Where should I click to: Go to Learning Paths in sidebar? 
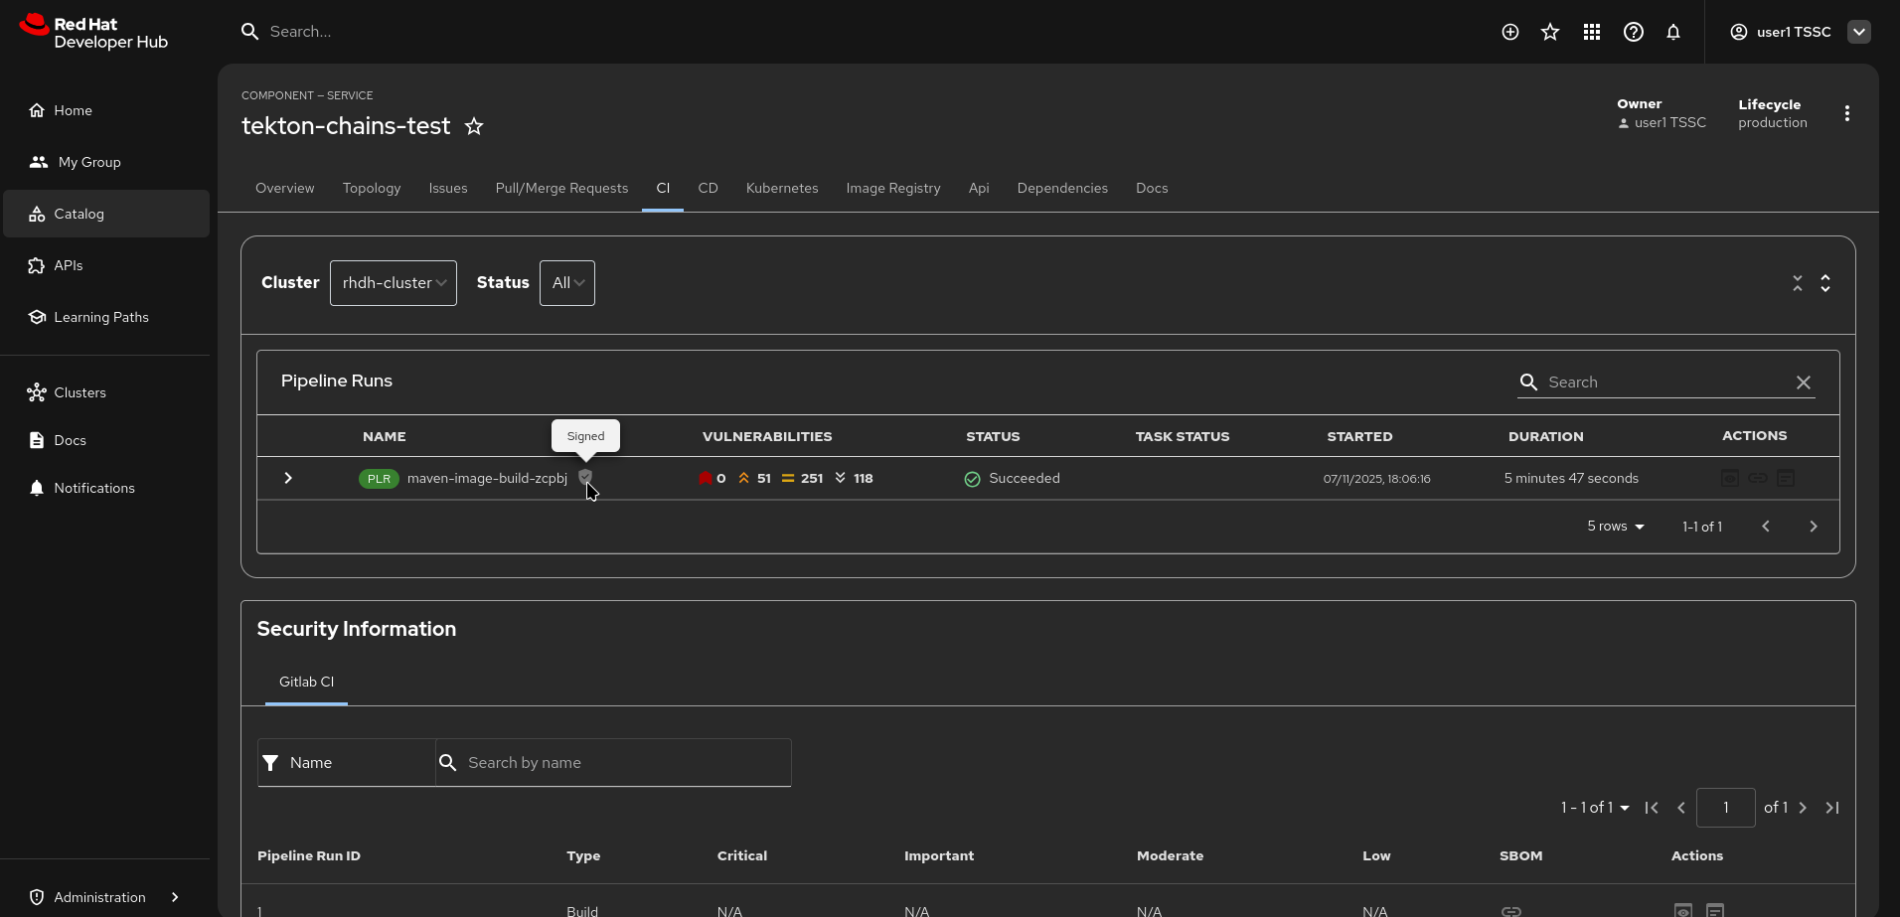100,317
